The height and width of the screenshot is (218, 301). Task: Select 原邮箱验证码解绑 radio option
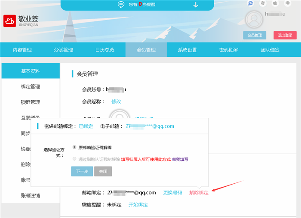pyautogui.click(x=75, y=147)
